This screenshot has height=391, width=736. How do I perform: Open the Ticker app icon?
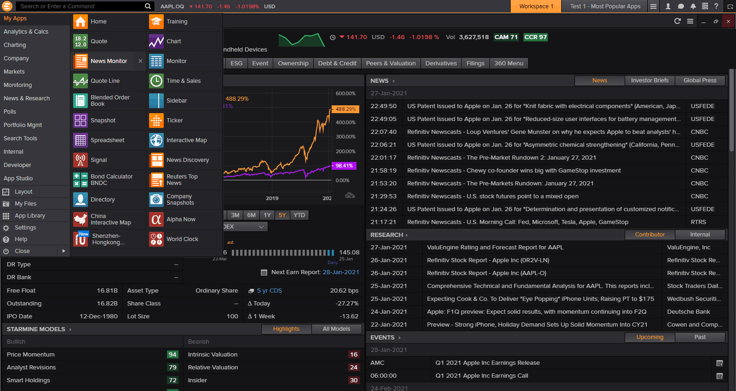(156, 121)
